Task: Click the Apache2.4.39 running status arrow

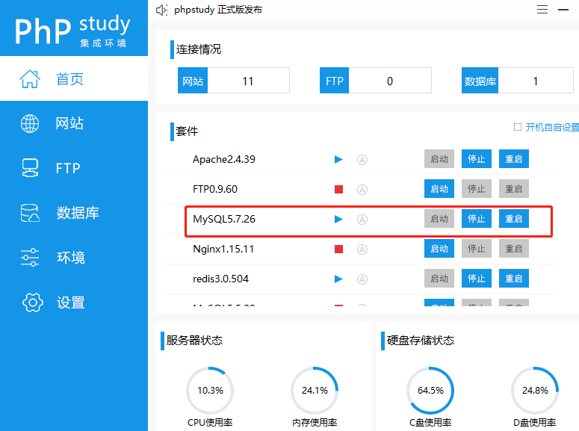Action: 338,160
